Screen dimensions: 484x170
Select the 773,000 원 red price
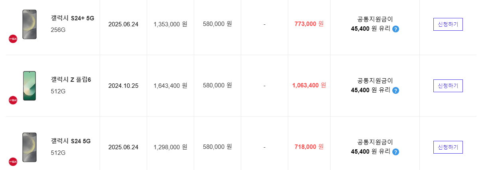[x=309, y=24]
